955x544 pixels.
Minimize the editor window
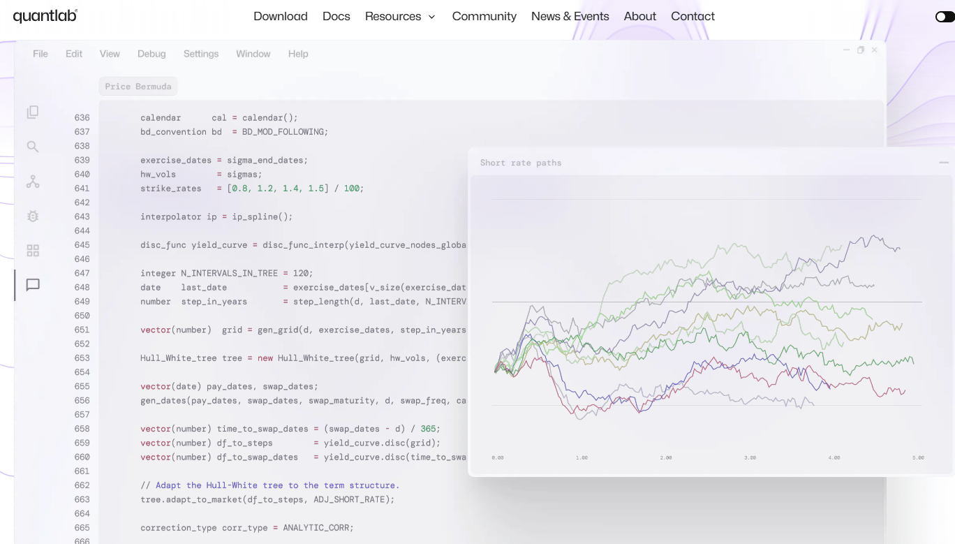pyautogui.click(x=846, y=50)
